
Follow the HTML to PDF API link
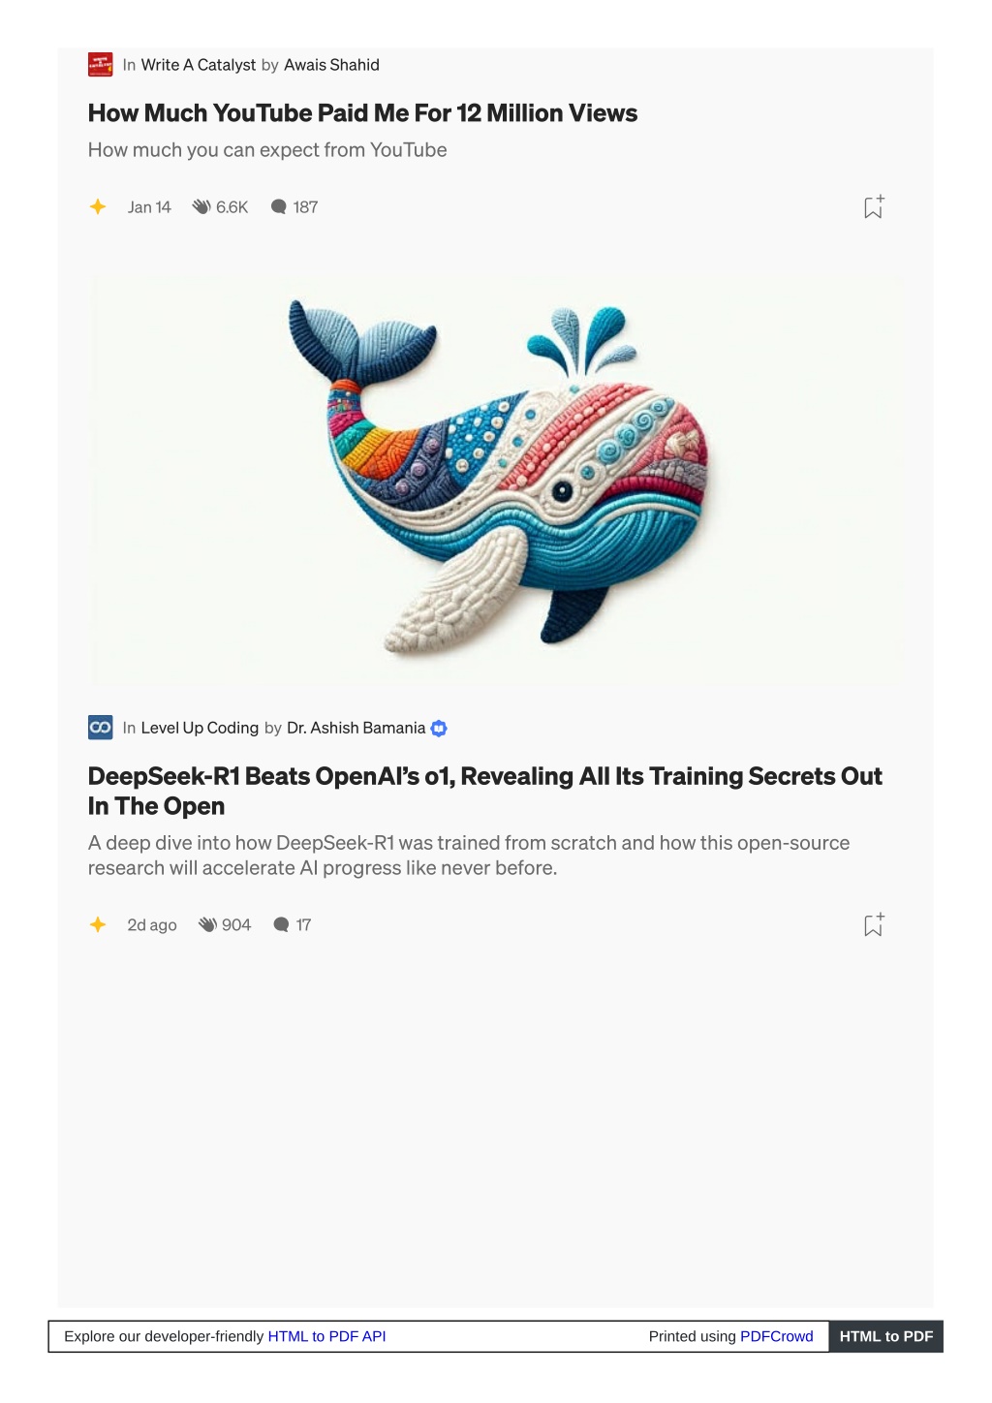[x=326, y=1336]
